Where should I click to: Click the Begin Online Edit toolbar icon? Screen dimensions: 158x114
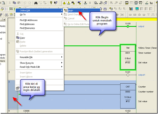(111, 9)
